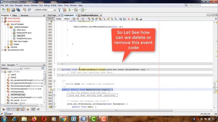Click the Debug Project toolbar icon
This screenshot has height=122, width=218.
76,10
